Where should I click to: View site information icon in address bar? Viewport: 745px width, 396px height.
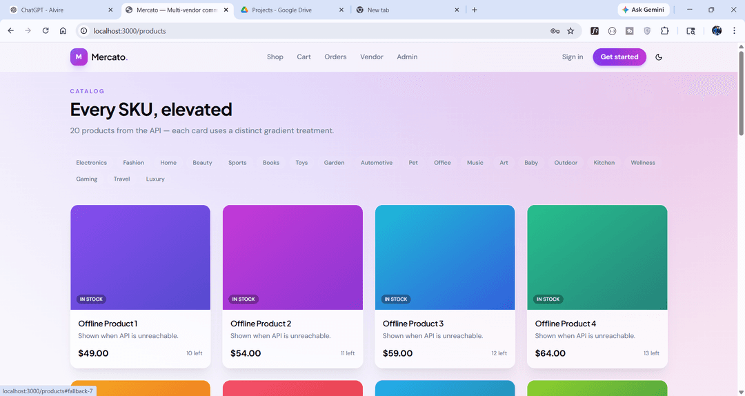(84, 31)
